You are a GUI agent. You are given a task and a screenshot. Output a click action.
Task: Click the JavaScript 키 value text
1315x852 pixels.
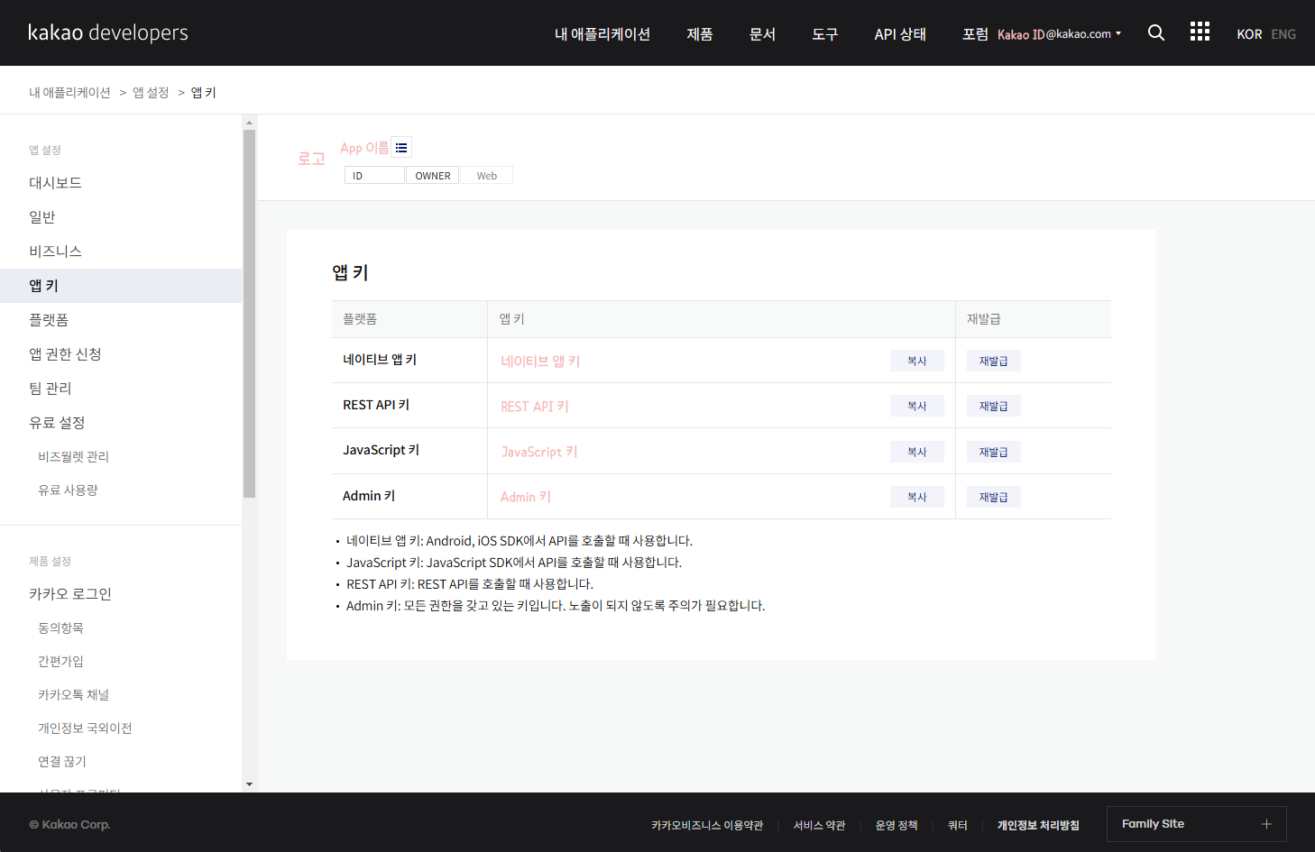click(x=539, y=452)
